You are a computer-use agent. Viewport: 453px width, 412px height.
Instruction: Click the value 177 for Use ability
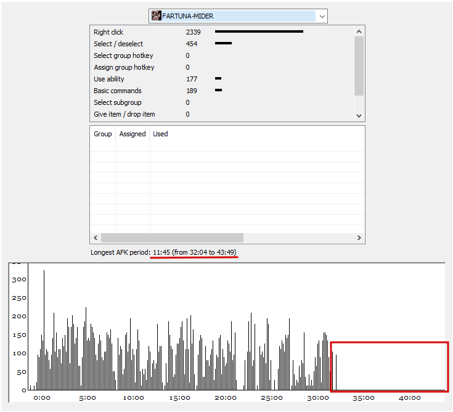[191, 79]
